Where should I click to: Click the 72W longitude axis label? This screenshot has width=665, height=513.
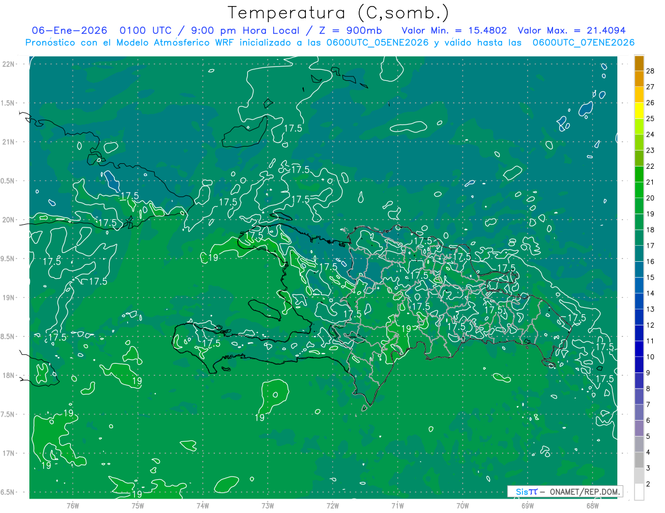click(332, 505)
